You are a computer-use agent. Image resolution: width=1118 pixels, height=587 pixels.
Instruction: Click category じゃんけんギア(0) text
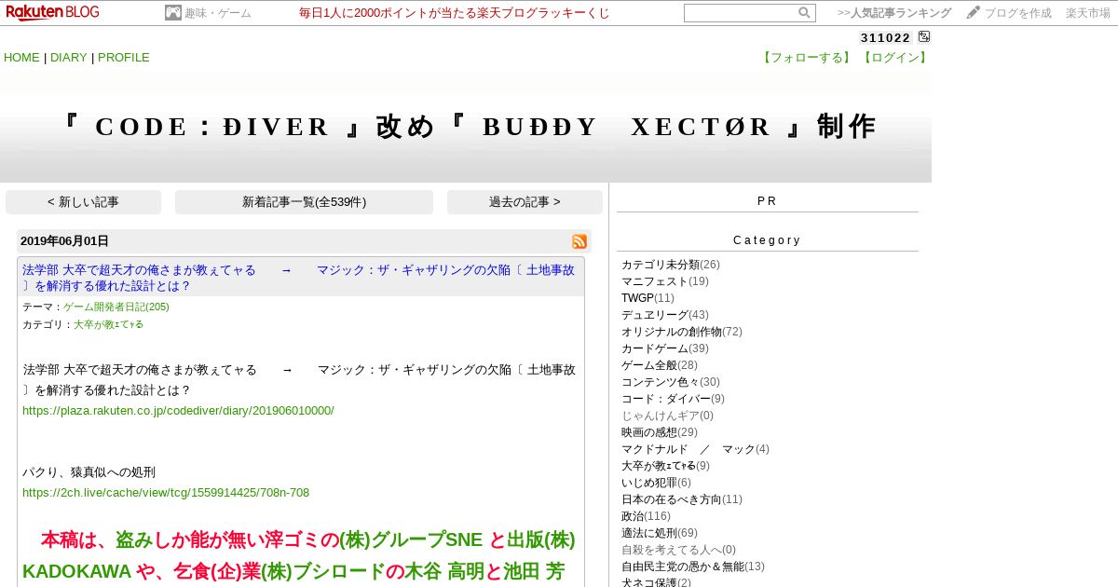(667, 416)
